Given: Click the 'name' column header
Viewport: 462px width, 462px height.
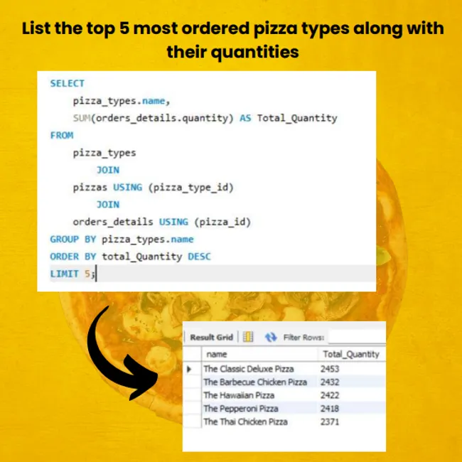Looking at the screenshot, I should click(x=259, y=354).
